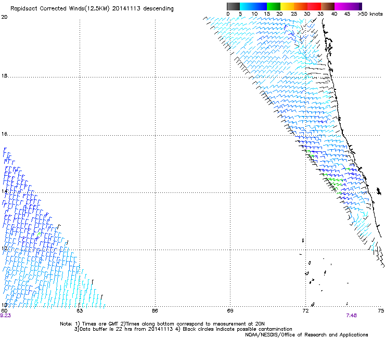Click the cyan 5-10 knots legend swatch
Screen dimensions: 385x338
pyautogui.click(x=247, y=7)
